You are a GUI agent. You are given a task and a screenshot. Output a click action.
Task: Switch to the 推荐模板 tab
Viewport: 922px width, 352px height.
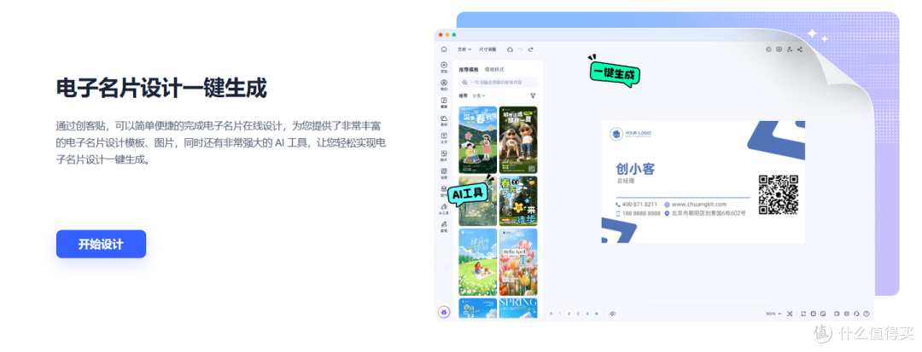(x=469, y=69)
